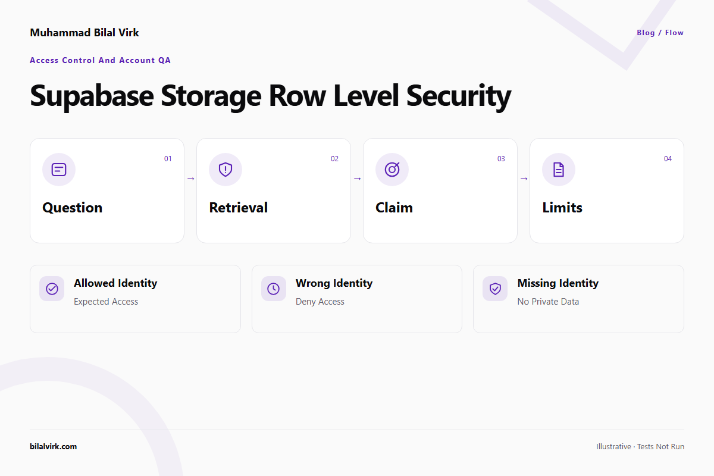Click step number 01
714x476 pixels.
168,159
